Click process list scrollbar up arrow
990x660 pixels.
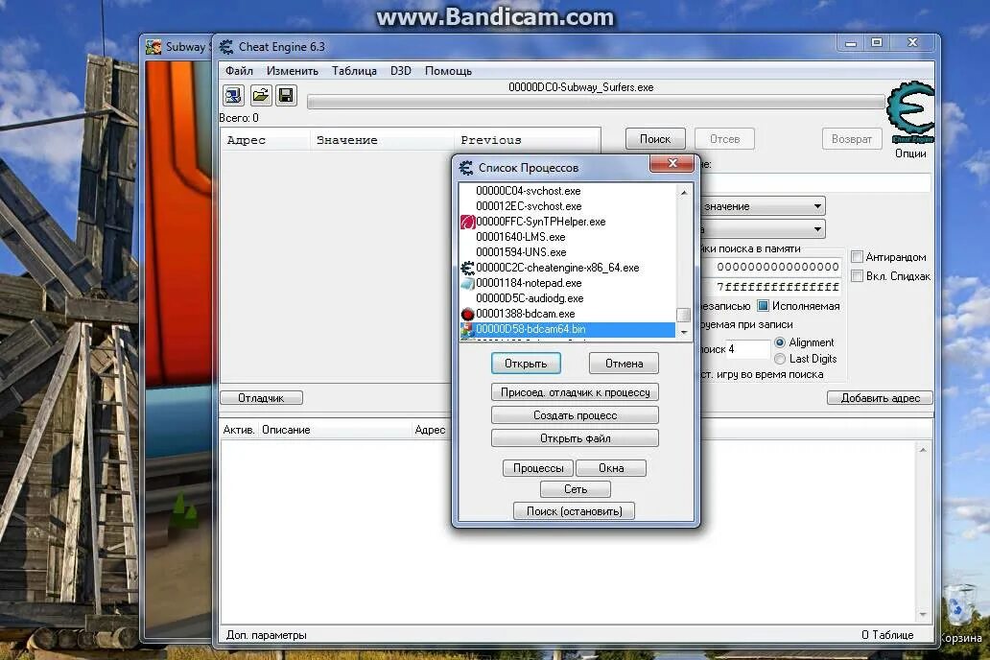click(x=684, y=192)
